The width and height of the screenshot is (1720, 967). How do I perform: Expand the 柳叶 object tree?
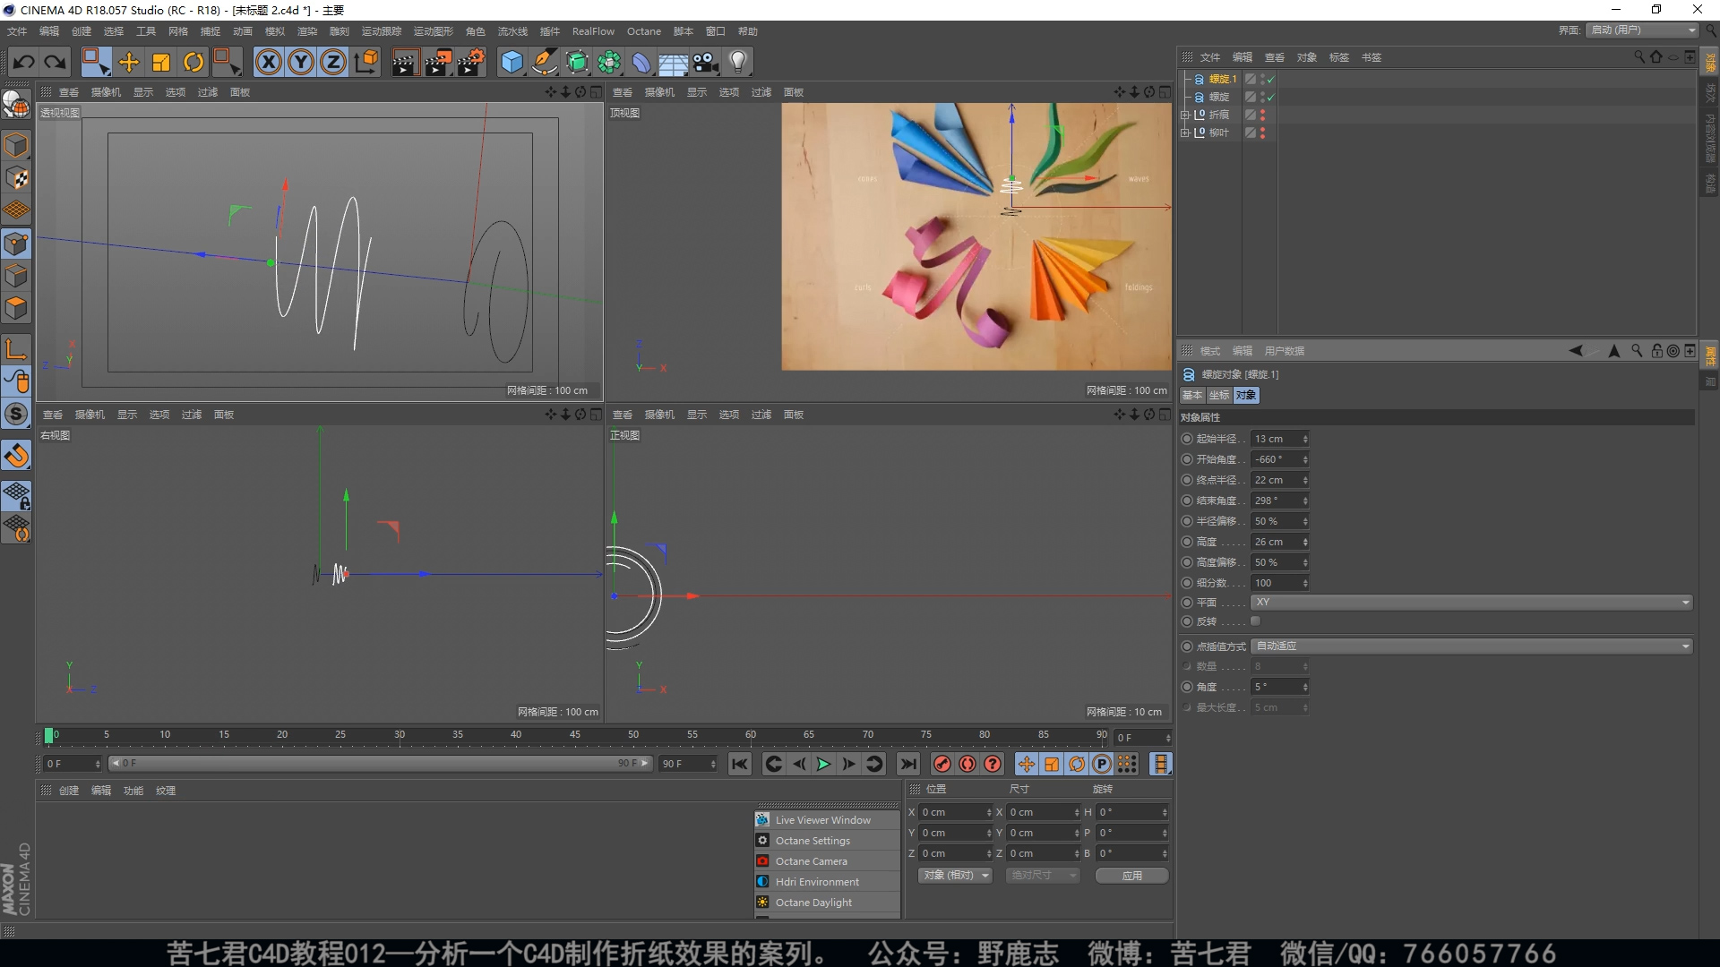pos(1184,133)
